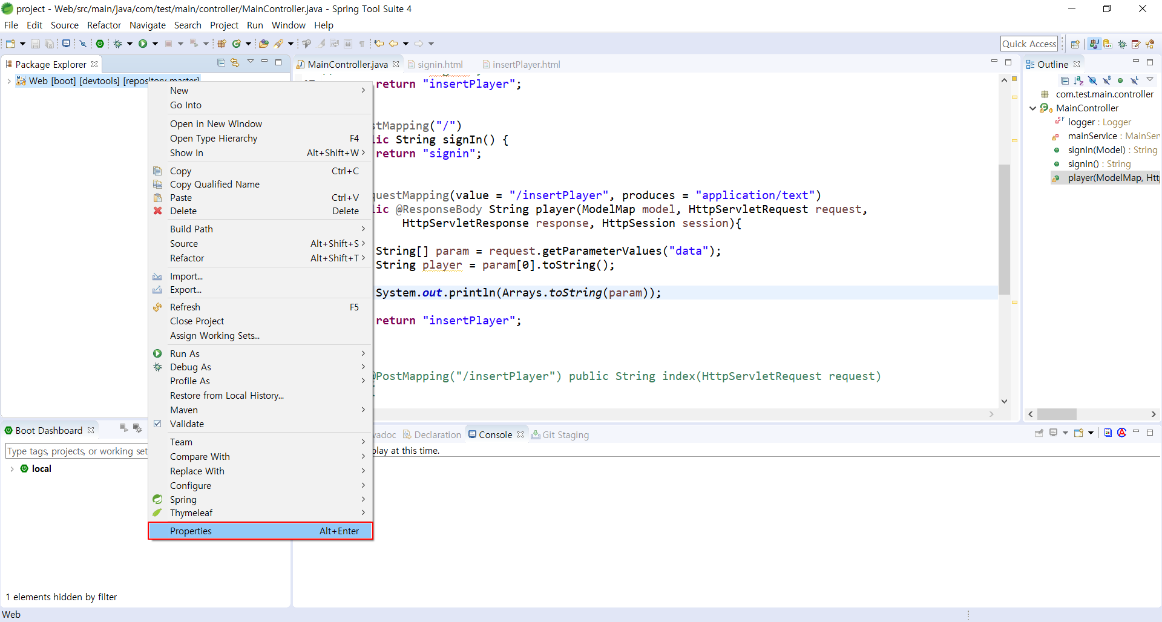
Task: Expand the local node in Boot Dashboard
Action: pyautogui.click(x=12, y=469)
